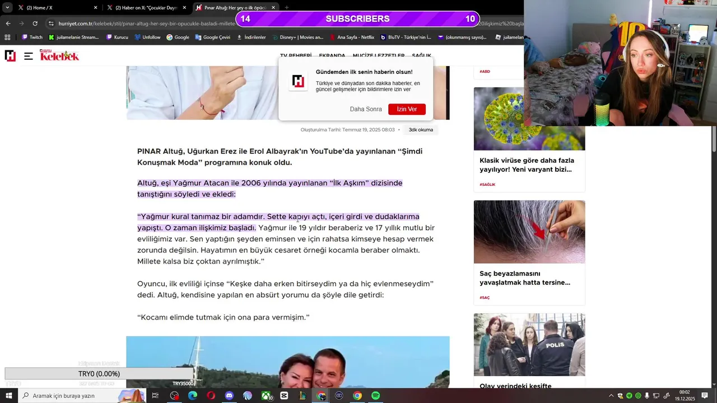Open the TV REHBERİ menu item
Image resolution: width=717 pixels, height=403 pixels.
[296, 56]
